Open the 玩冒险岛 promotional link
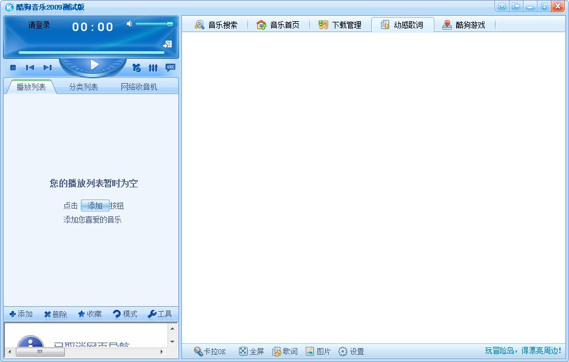The width and height of the screenshot is (569, 362). (x=523, y=350)
